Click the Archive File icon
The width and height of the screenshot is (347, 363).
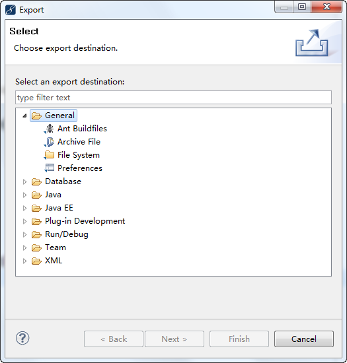point(49,142)
